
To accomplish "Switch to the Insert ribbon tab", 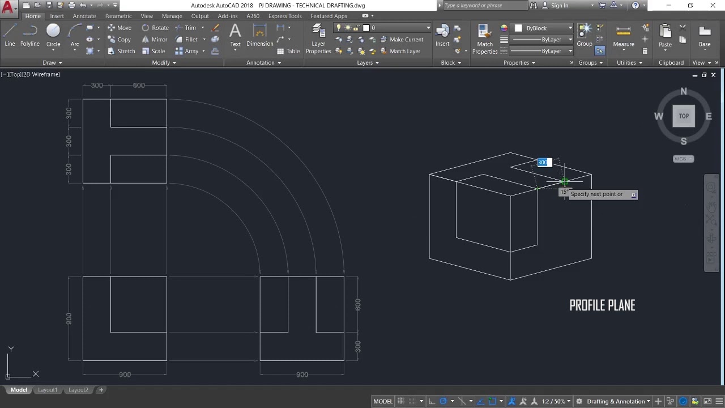I will [57, 16].
